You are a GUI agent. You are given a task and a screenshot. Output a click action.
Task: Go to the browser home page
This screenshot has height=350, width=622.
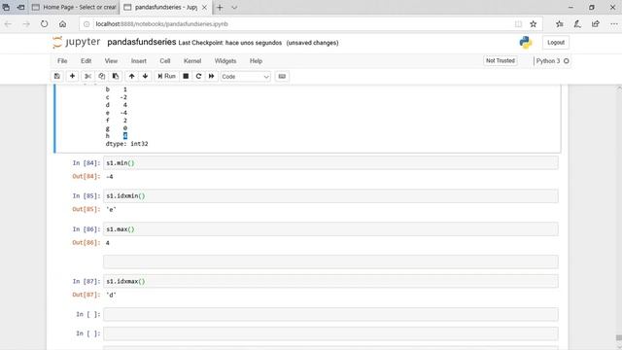click(62, 24)
